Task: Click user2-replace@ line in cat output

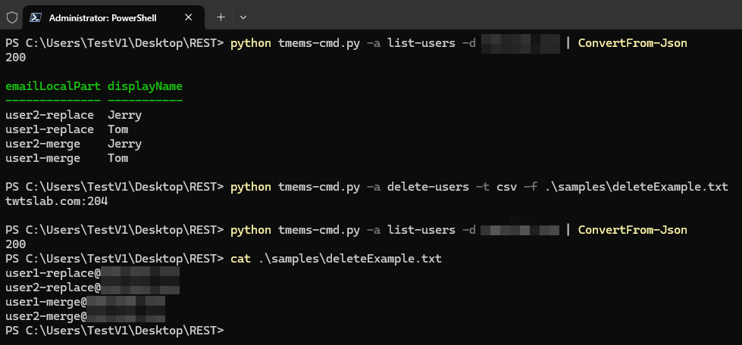Action: (53, 287)
